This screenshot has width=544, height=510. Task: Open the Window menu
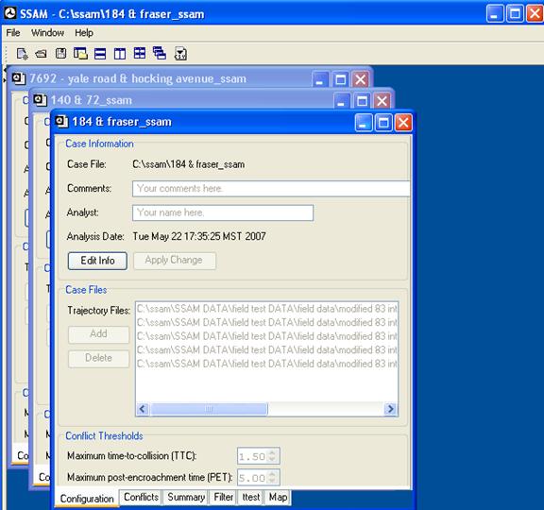pos(47,33)
